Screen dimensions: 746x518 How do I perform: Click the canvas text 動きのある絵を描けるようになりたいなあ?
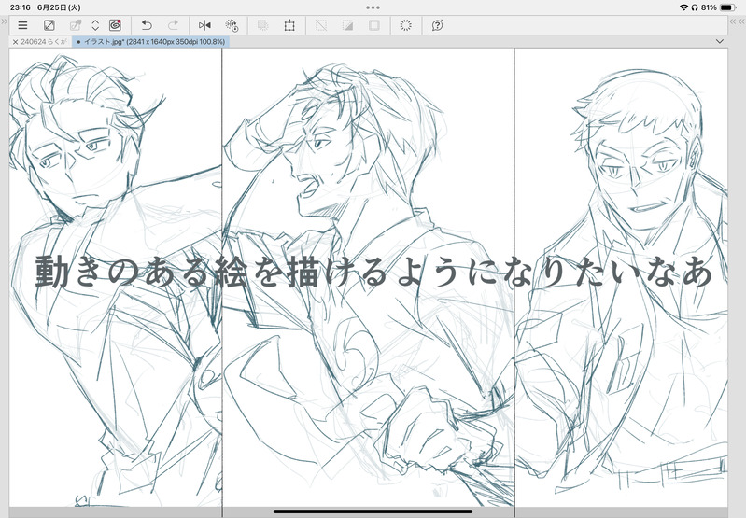[374, 272]
